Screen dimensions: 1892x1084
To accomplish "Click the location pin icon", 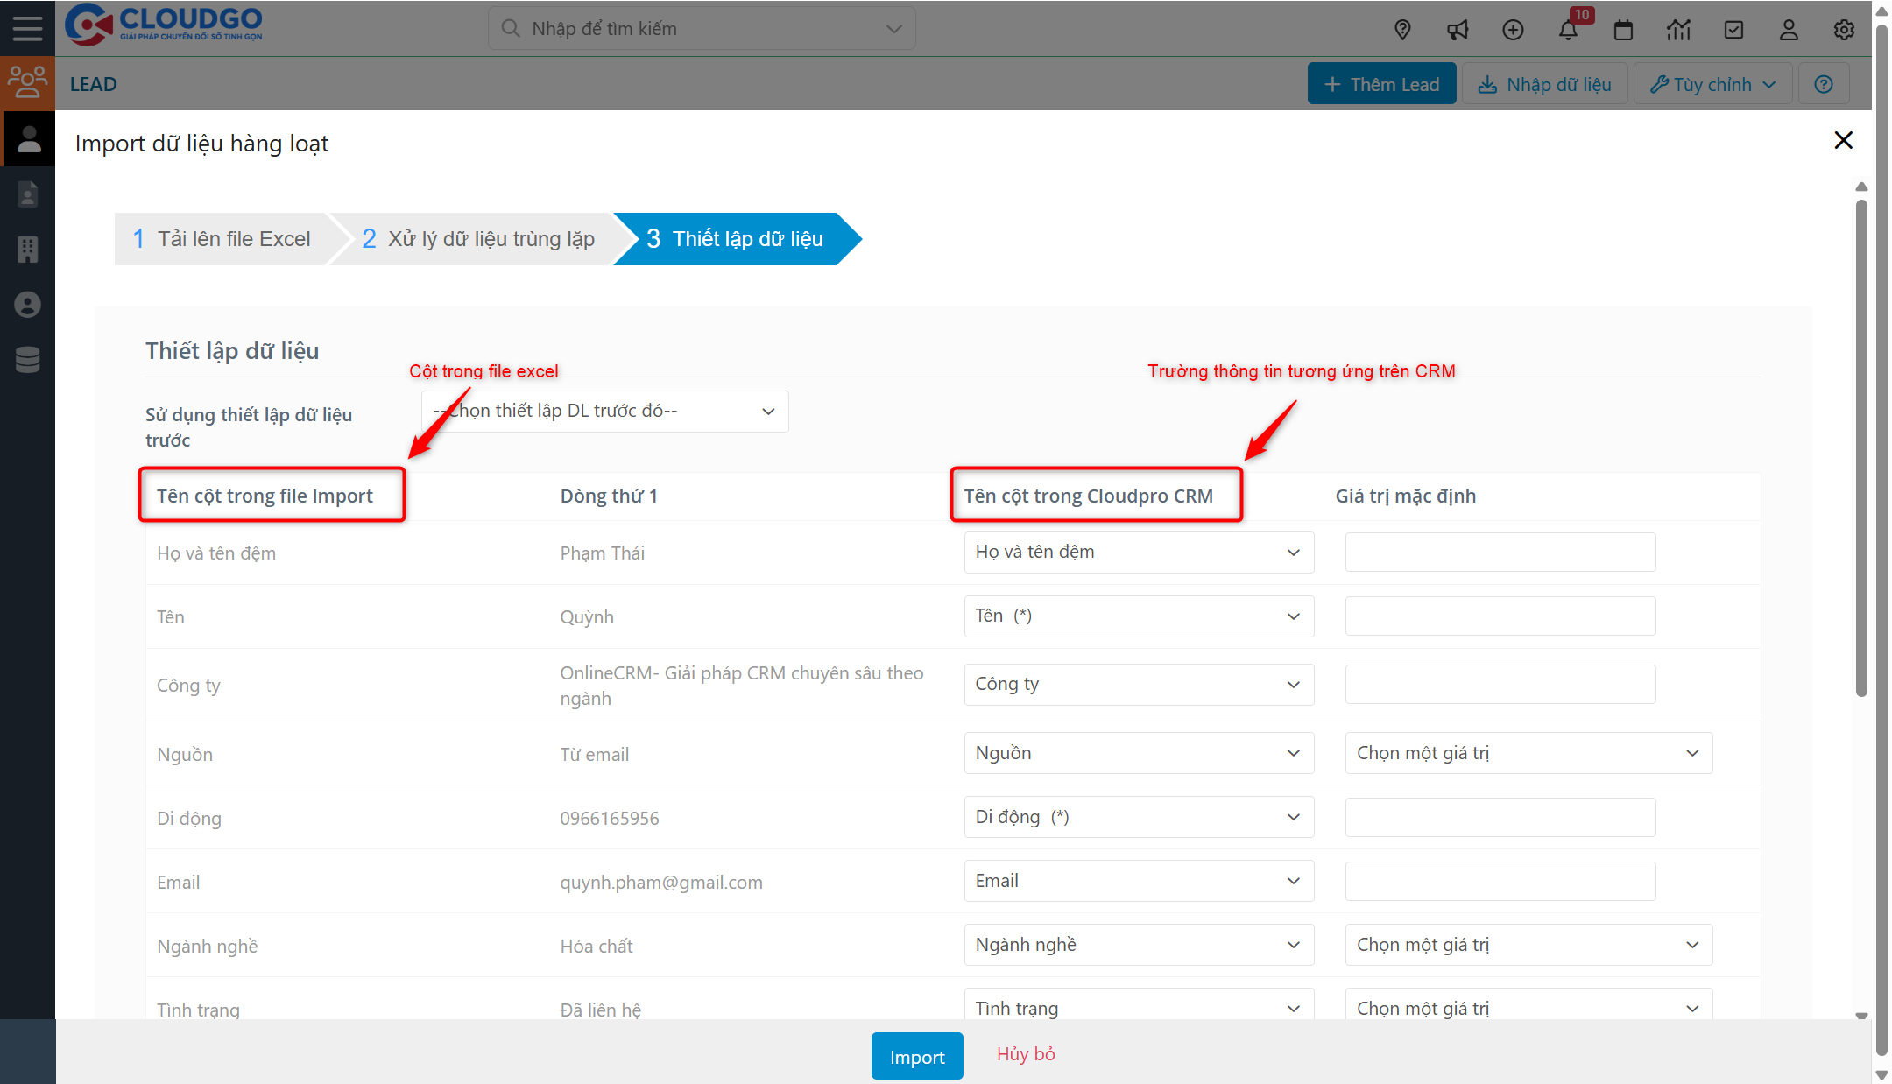I will pyautogui.click(x=1402, y=31).
